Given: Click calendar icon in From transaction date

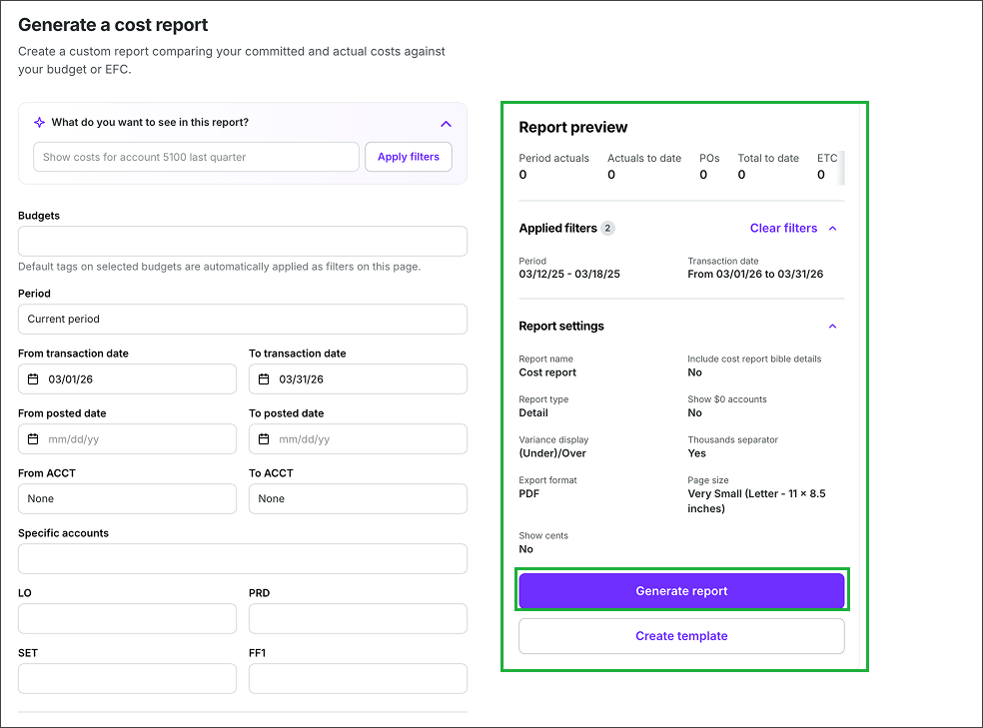Looking at the screenshot, I should [33, 379].
